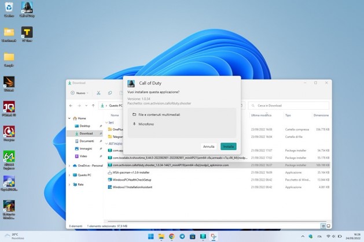Open the Windows Start button
The width and height of the screenshot is (364, 242).
tap(151, 236)
